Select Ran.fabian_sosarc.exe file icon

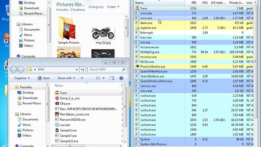(57, 114)
